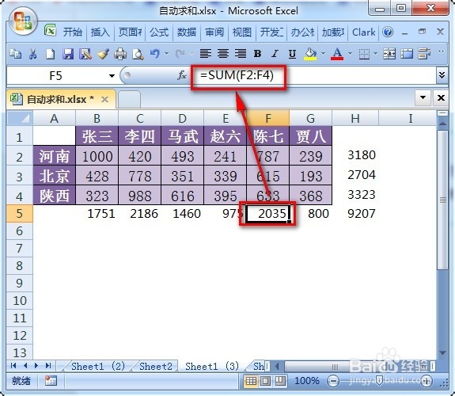The height and width of the screenshot is (396, 455).
Task: Click the Merge and Center icon
Action: coord(389,54)
